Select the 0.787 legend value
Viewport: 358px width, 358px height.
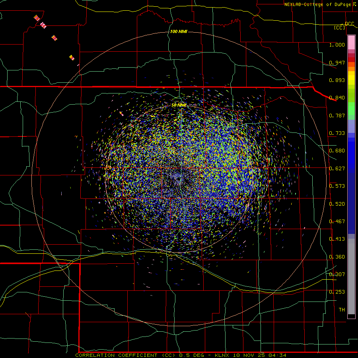pyautogui.click(x=337, y=115)
